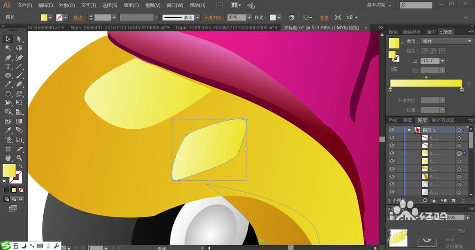Select the Column Graph tool
The image size is (475, 250).
pyautogui.click(x=19, y=140)
